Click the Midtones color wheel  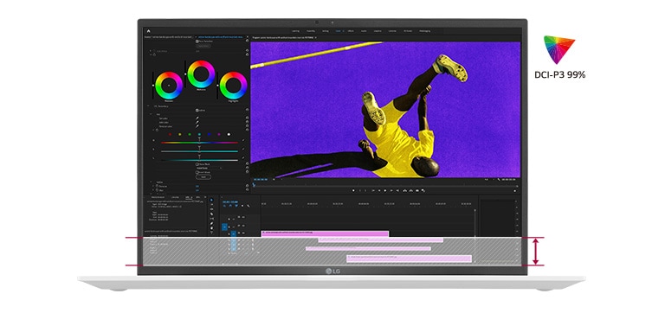[x=201, y=74]
